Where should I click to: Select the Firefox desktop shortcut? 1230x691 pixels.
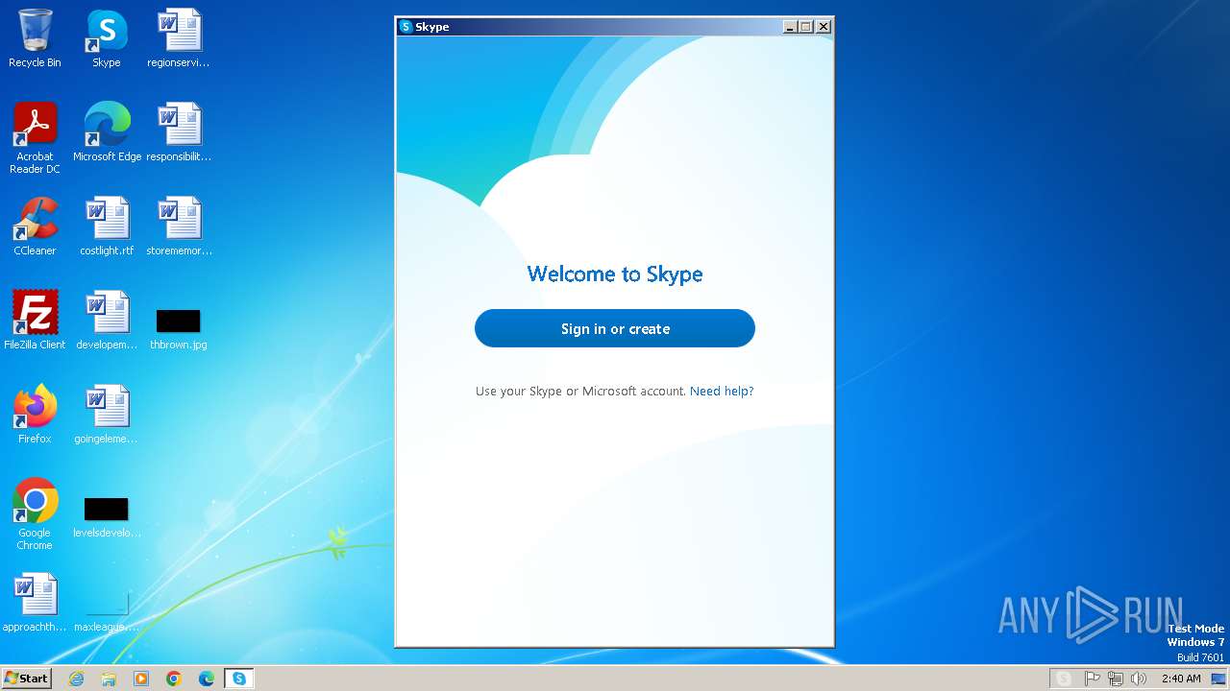click(x=35, y=415)
